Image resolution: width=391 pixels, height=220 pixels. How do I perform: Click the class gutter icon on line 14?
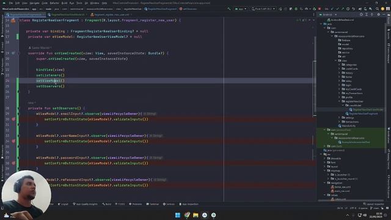[x=13, y=20]
